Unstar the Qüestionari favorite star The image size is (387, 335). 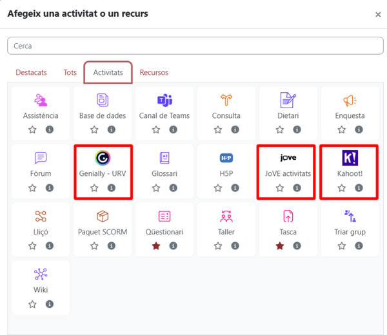pyautogui.click(x=156, y=246)
